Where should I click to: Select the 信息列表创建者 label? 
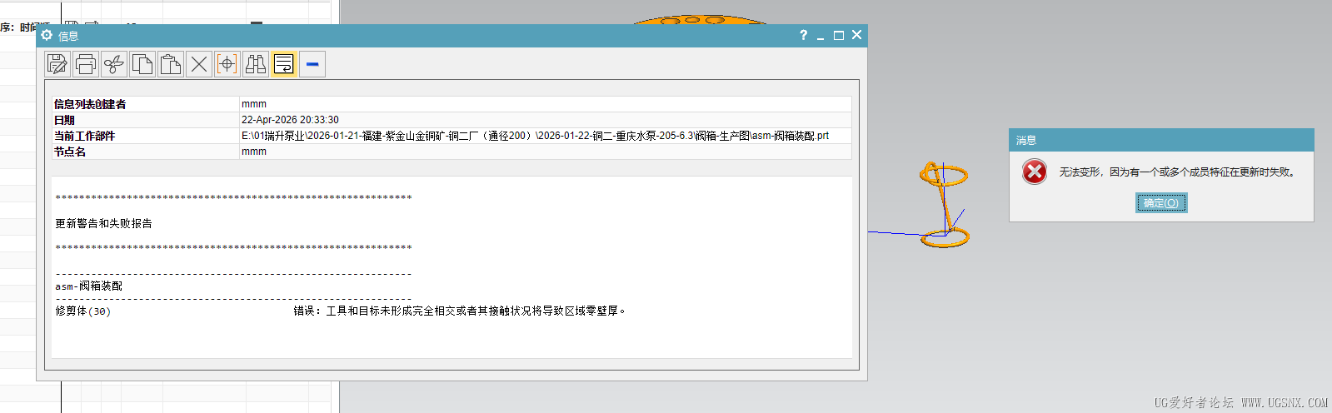[90, 104]
